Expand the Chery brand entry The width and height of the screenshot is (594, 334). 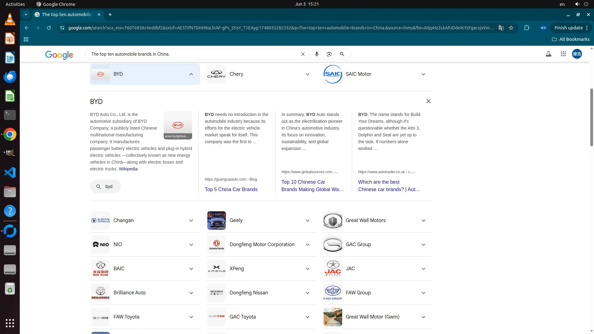pyautogui.click(x=307, y=74)
